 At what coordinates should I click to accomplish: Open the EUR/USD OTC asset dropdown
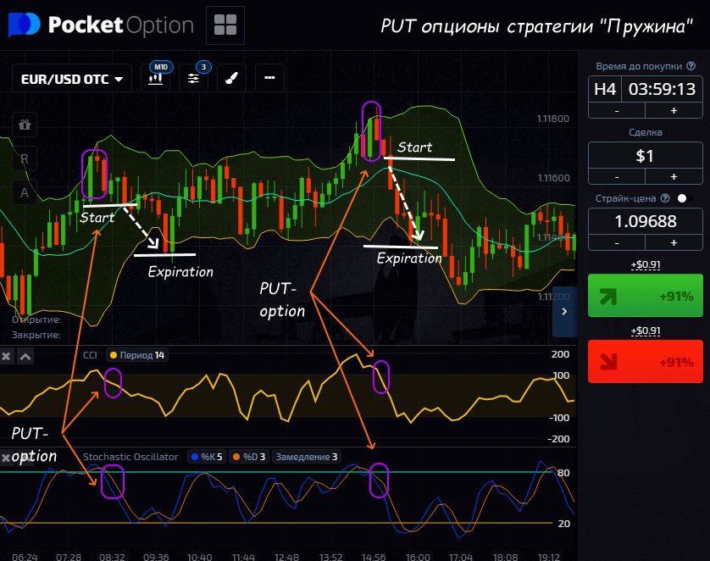[x=71, y=79]
